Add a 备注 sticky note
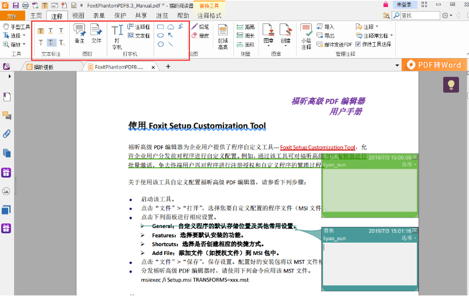This screenshot has height=296, width=469. point(80,33)
